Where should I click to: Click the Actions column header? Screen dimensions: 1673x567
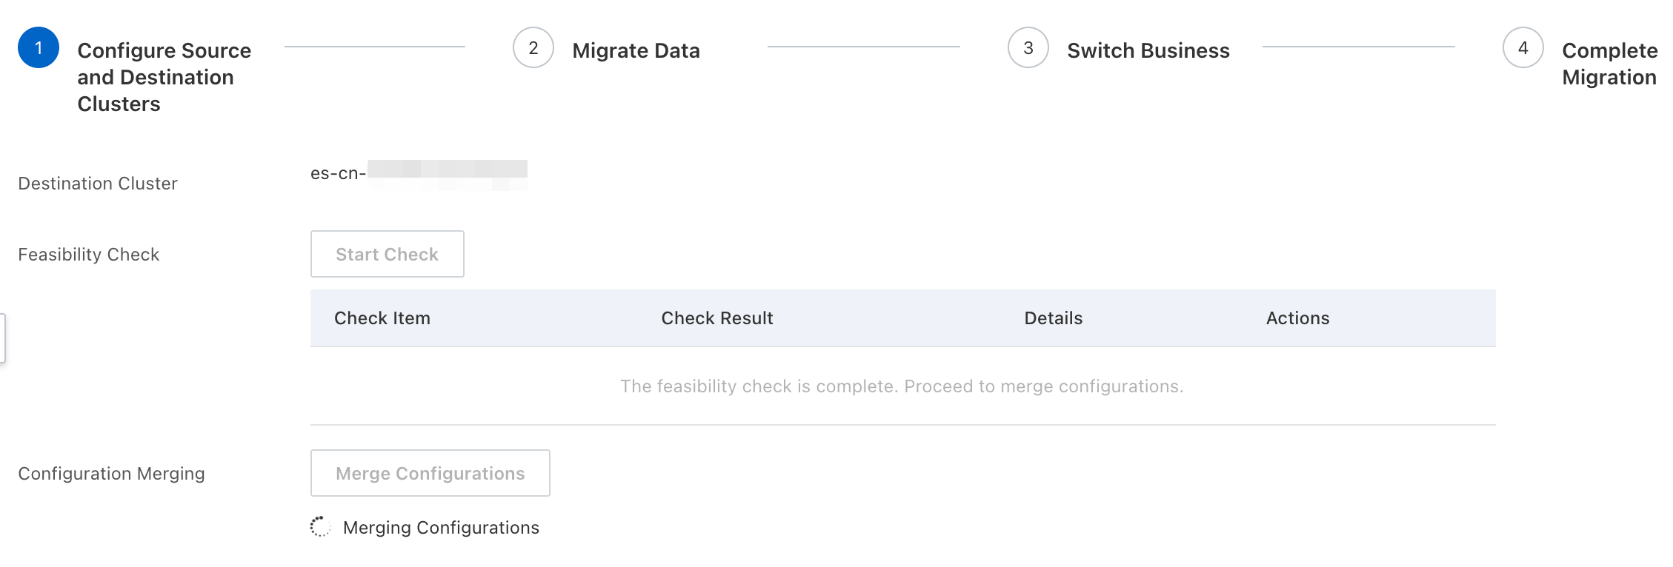1298,318
